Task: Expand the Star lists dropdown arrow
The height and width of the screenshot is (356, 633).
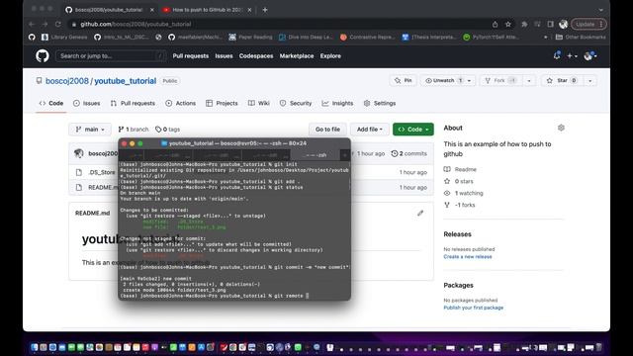Action: (589, 81)
